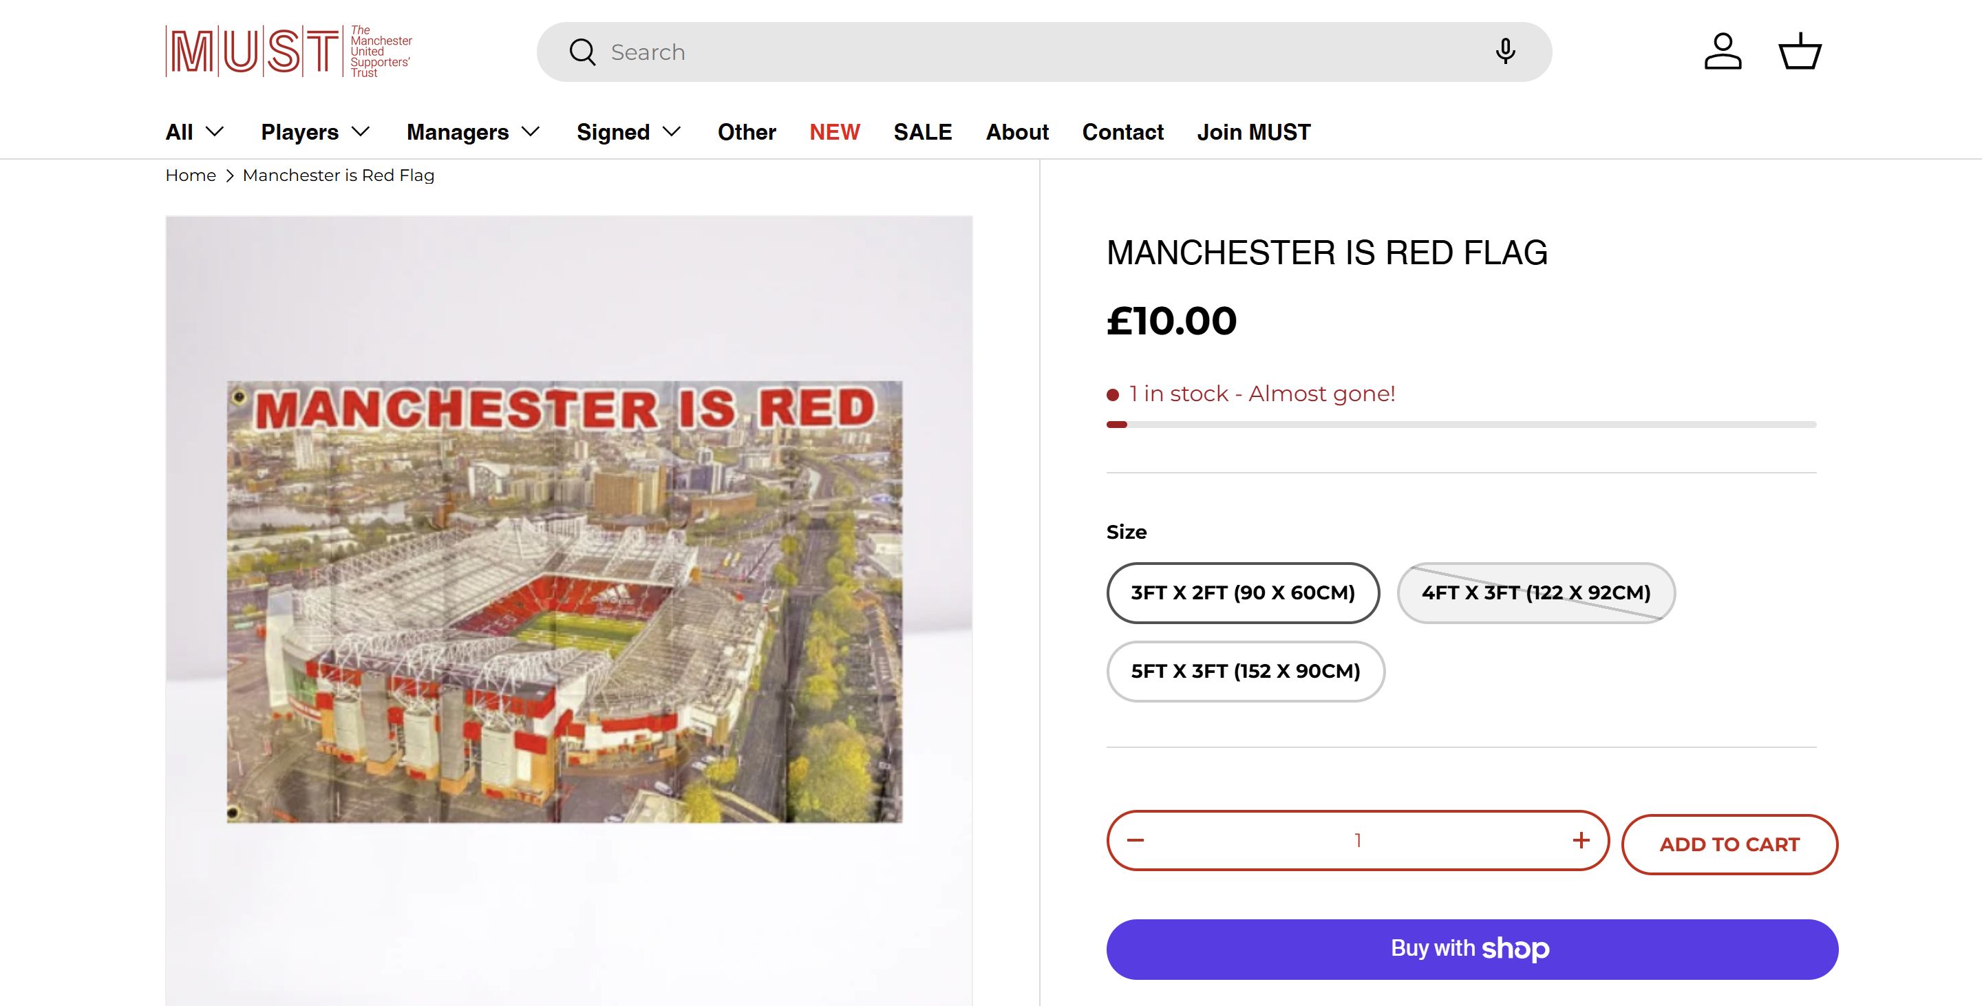1982x1006 pixels.
Task: Open the SALE menu item
Action: (x=922, y=132)
